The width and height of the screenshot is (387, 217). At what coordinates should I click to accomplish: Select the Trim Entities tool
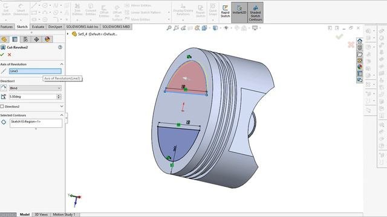[x=77, y=10]
